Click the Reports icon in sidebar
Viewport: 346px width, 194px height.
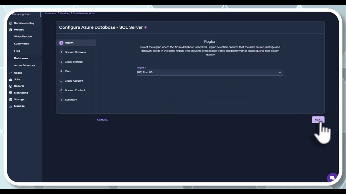11,86
